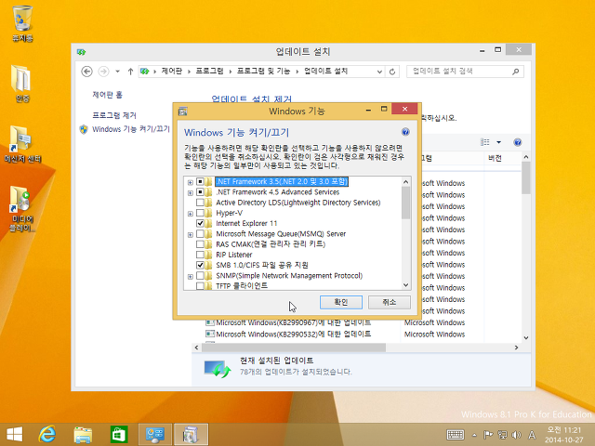The height and width of the screenshot is (446, 595).
Task: Expand Microsoft Message Queue Server node
Action: 190,235
